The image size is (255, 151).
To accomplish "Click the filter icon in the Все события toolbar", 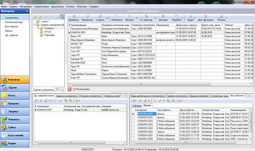I will (159, 101).
